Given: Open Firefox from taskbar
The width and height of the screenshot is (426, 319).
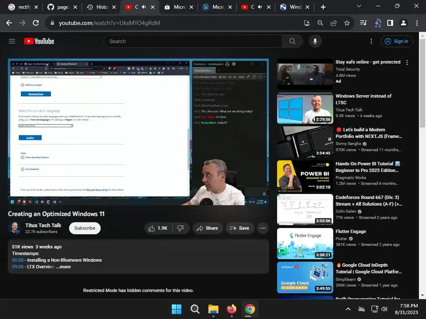Looking at the screenshot, I should 231,309.
